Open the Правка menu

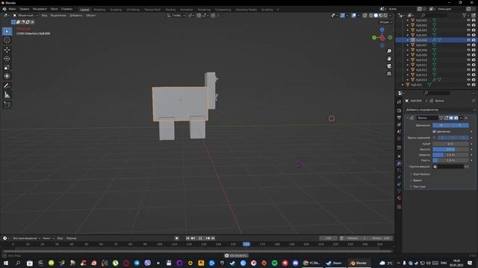click(25, 9)
